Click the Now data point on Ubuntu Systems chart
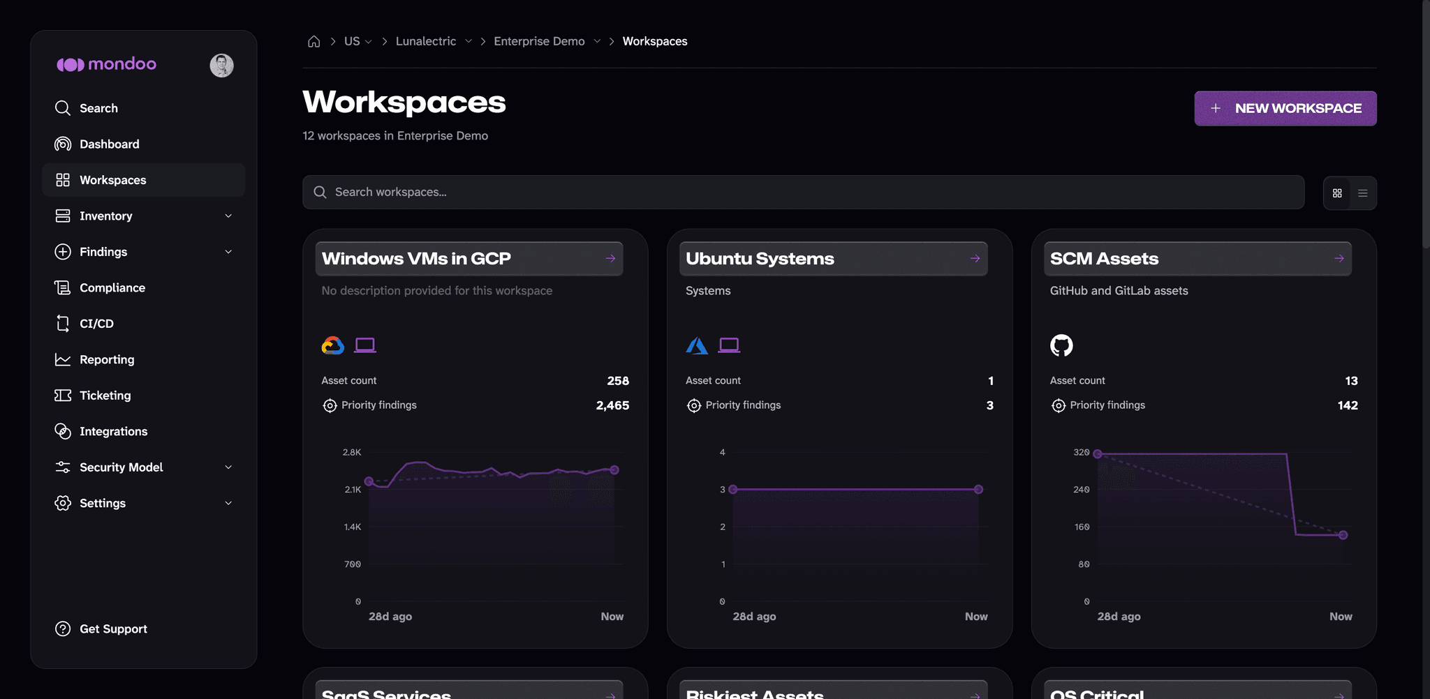 click(978, 490)
